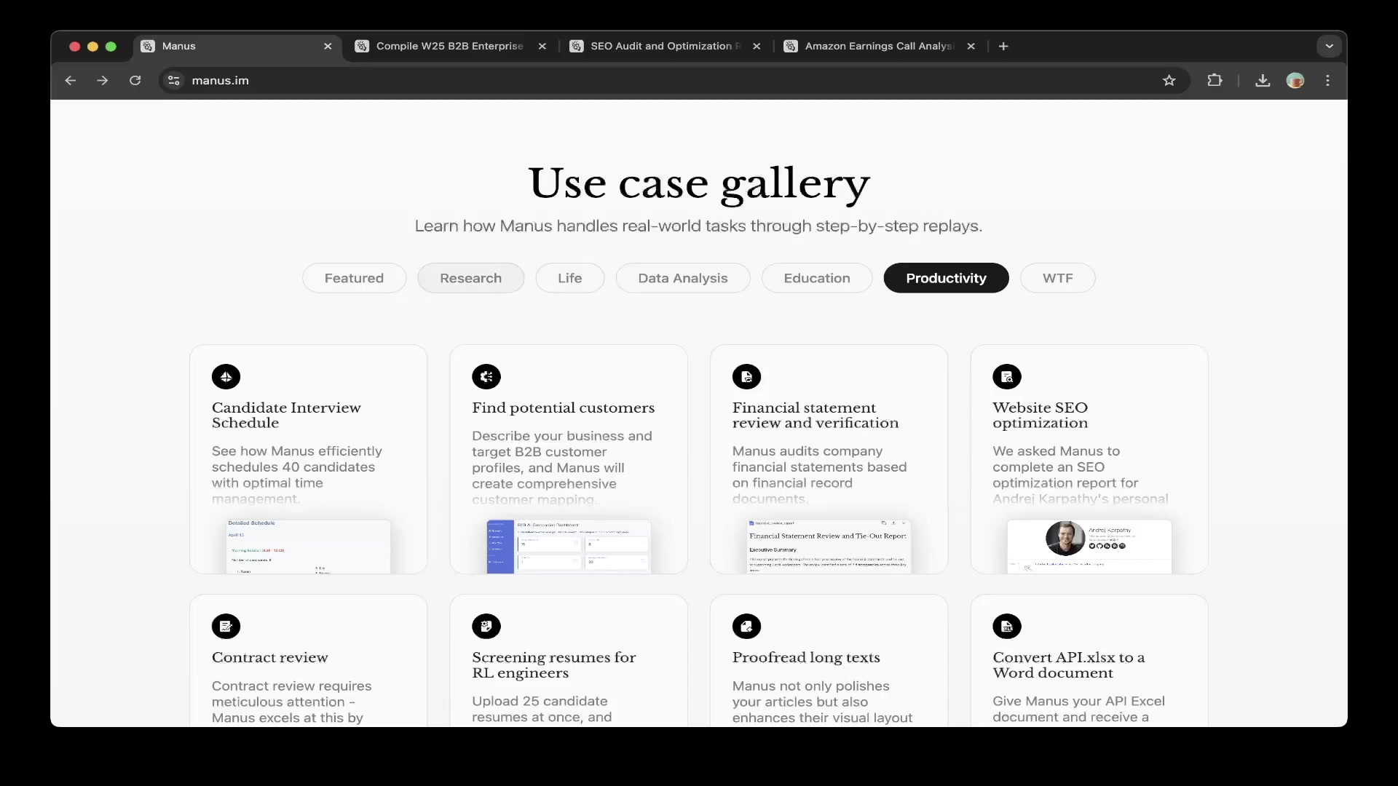The width and height of the screenshot is (1398, 786).
Task: Open the browser three-dot menu
Action: (1328, 80)
